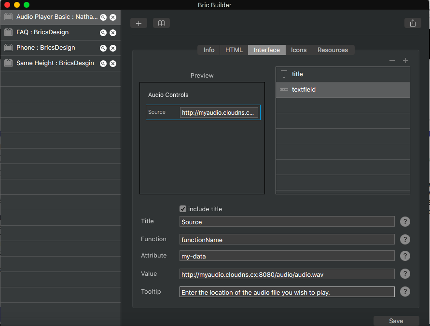Add interface element with plus icon
Viewport: 430px width, 326px height.
point(405,61)
